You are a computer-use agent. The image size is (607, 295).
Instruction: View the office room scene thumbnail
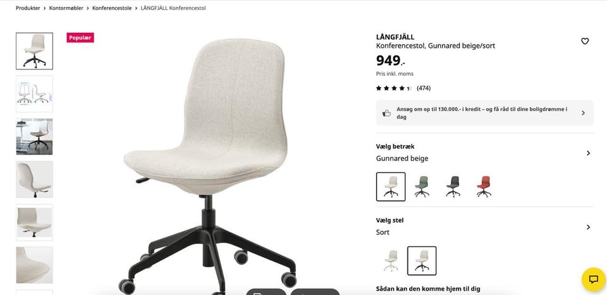[x=34, y=136]
